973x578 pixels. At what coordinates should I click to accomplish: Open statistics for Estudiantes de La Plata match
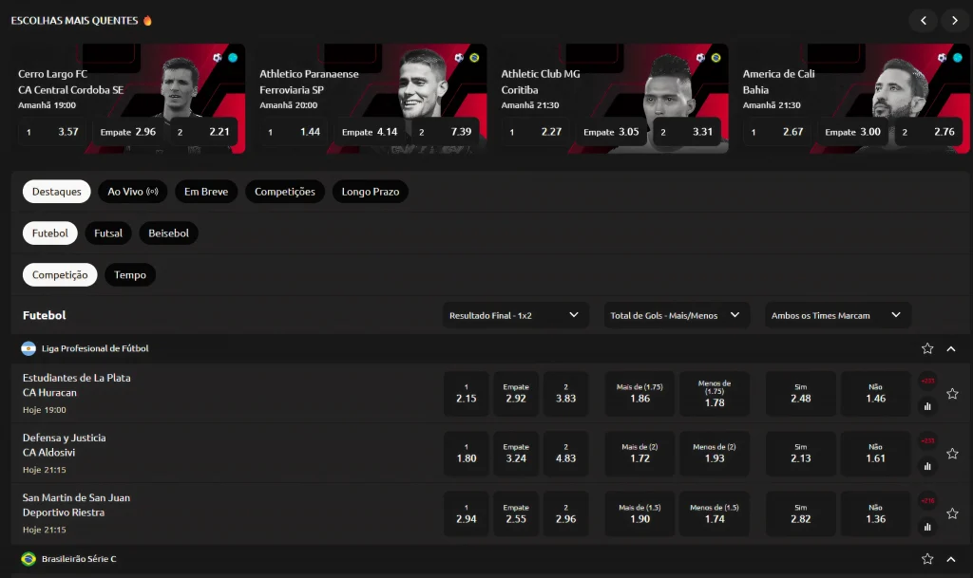(927, 406)
